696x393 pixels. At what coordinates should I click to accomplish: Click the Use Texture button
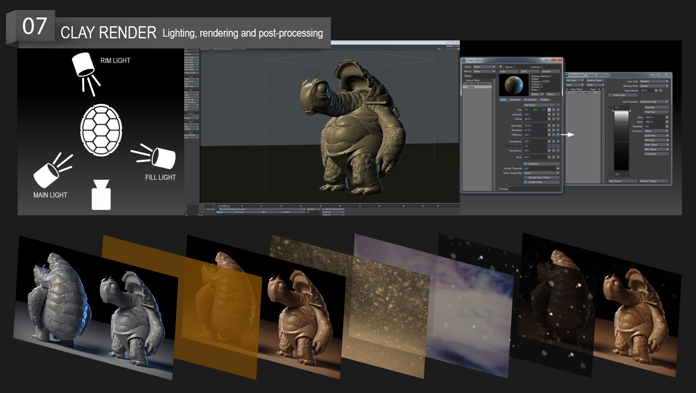tap(623, 181)
